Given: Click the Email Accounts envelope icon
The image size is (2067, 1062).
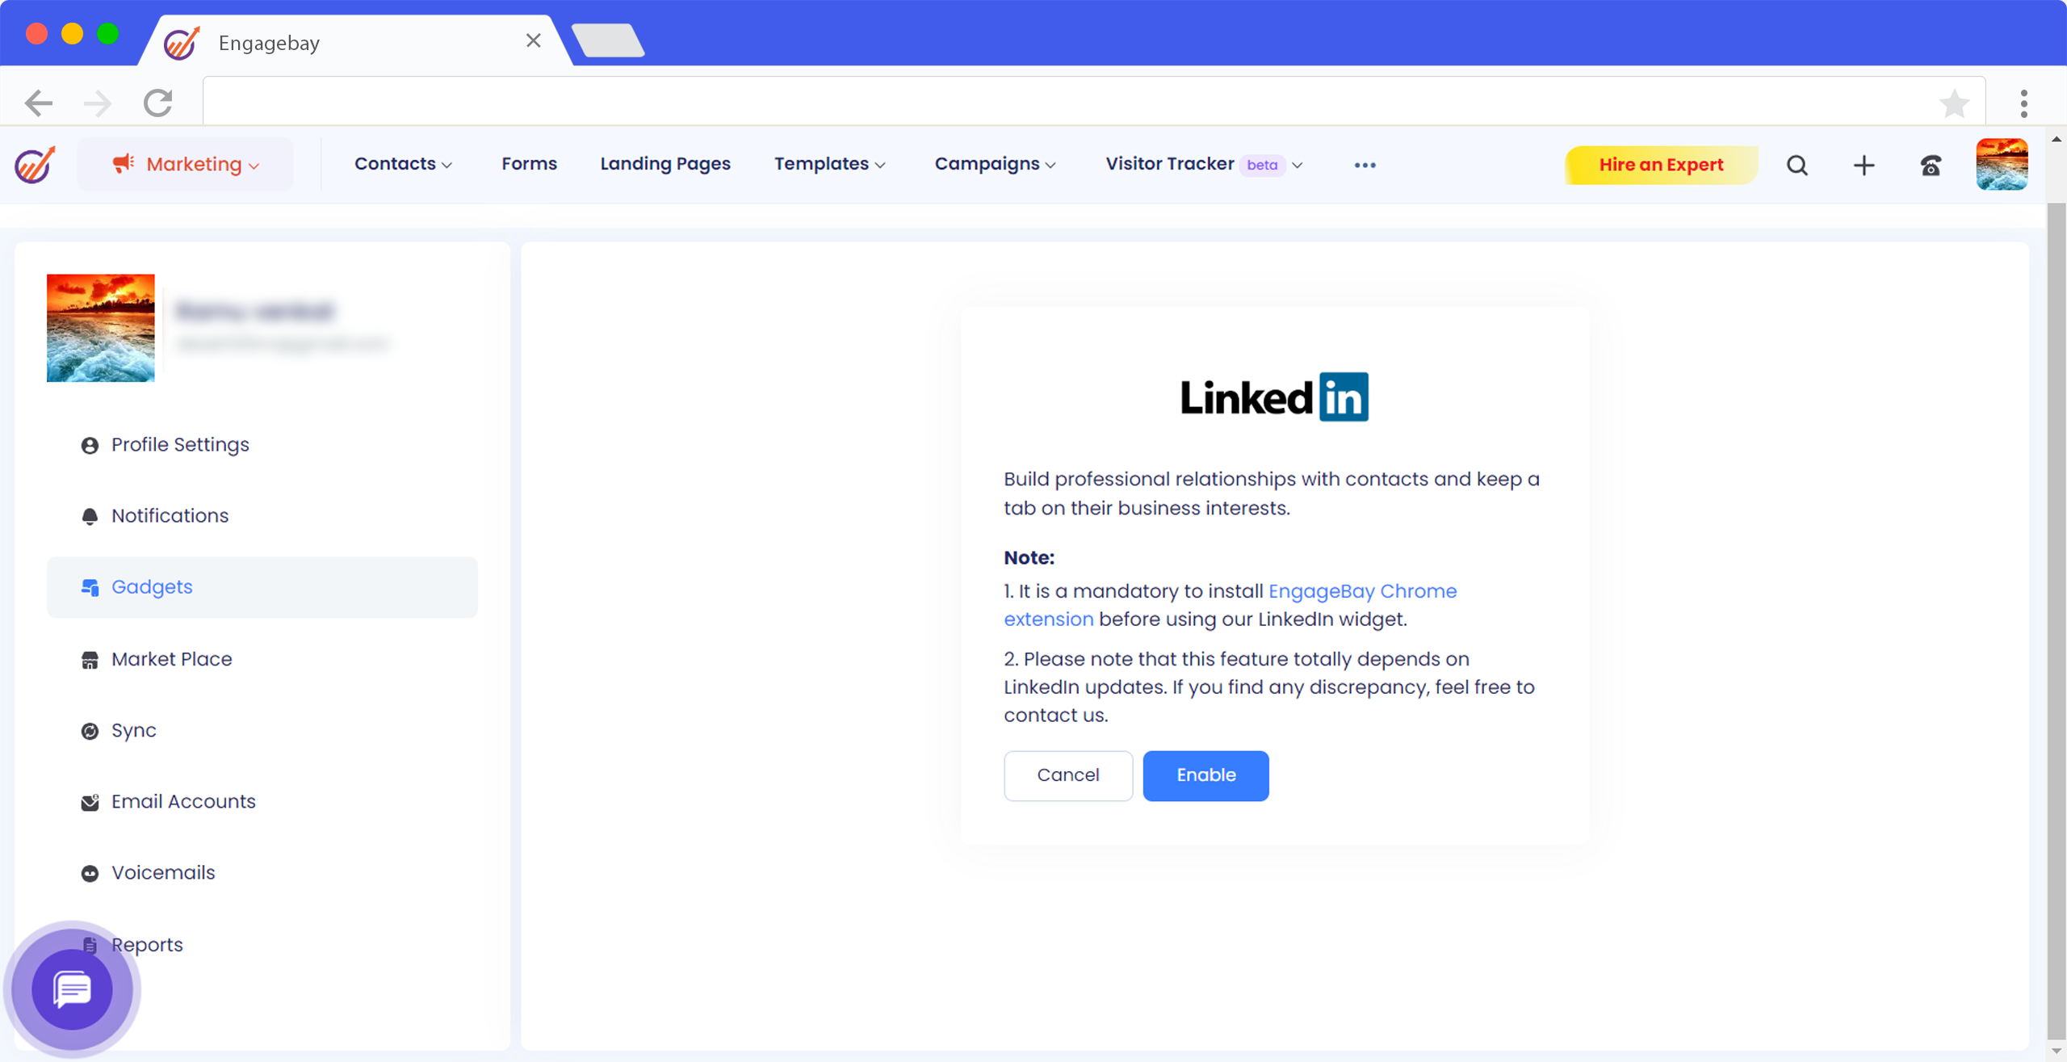Looking at the screenshot, I should point(90,802).
